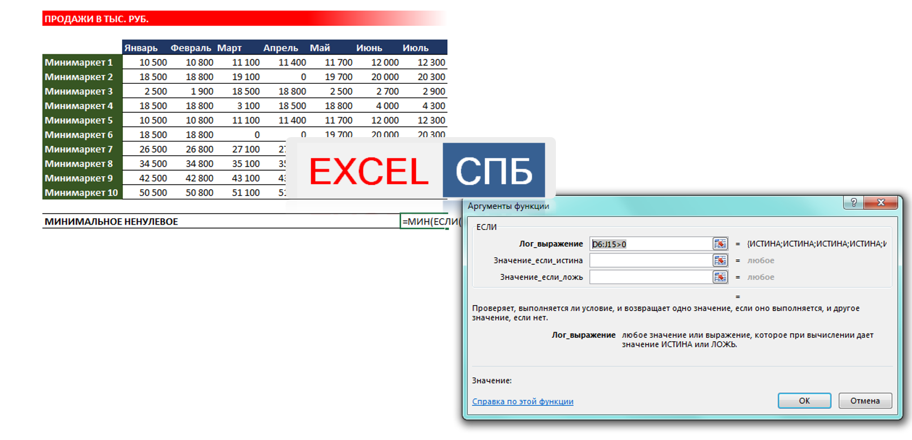Viewport: 912px width, 440px height.
Task: Click range selector icon for Значение_если_ложь field
Action: 720,277
